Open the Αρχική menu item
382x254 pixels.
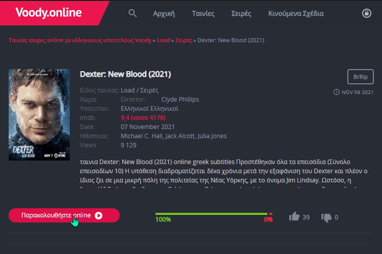[163, 14]
